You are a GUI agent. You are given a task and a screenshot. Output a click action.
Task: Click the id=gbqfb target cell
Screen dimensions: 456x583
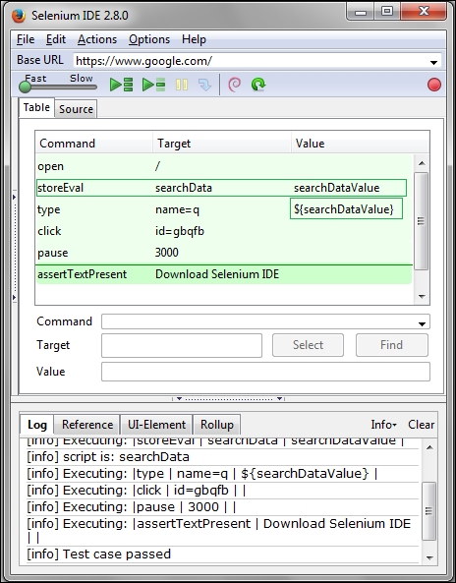pyautogui.click(x=180, y=231)
